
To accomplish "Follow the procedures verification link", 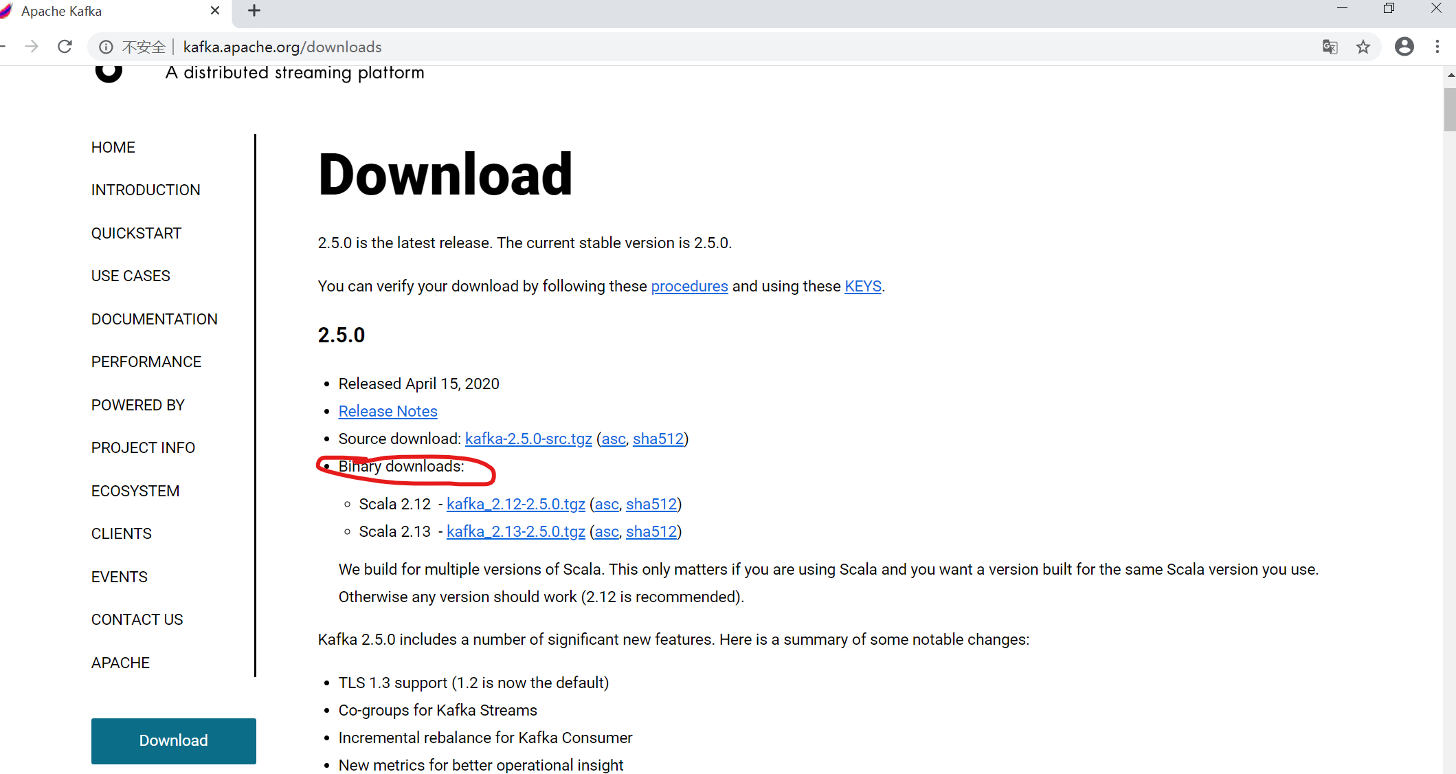I will tap(689, 286).
